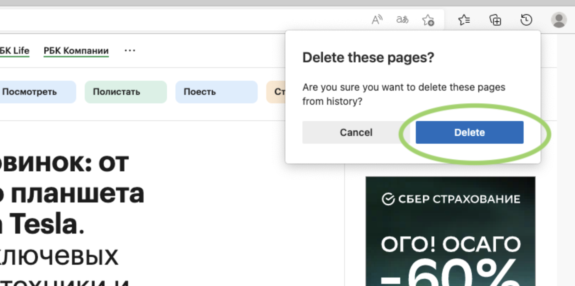Open the РБК Life link
This screenshot has width=575, height=286.
pos(14,51)
